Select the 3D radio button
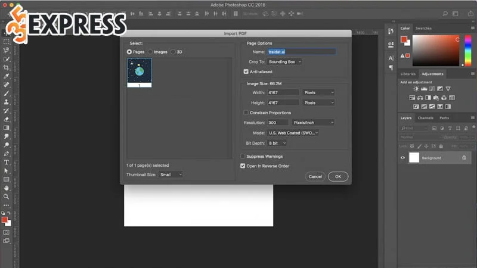 click(173, 52)
